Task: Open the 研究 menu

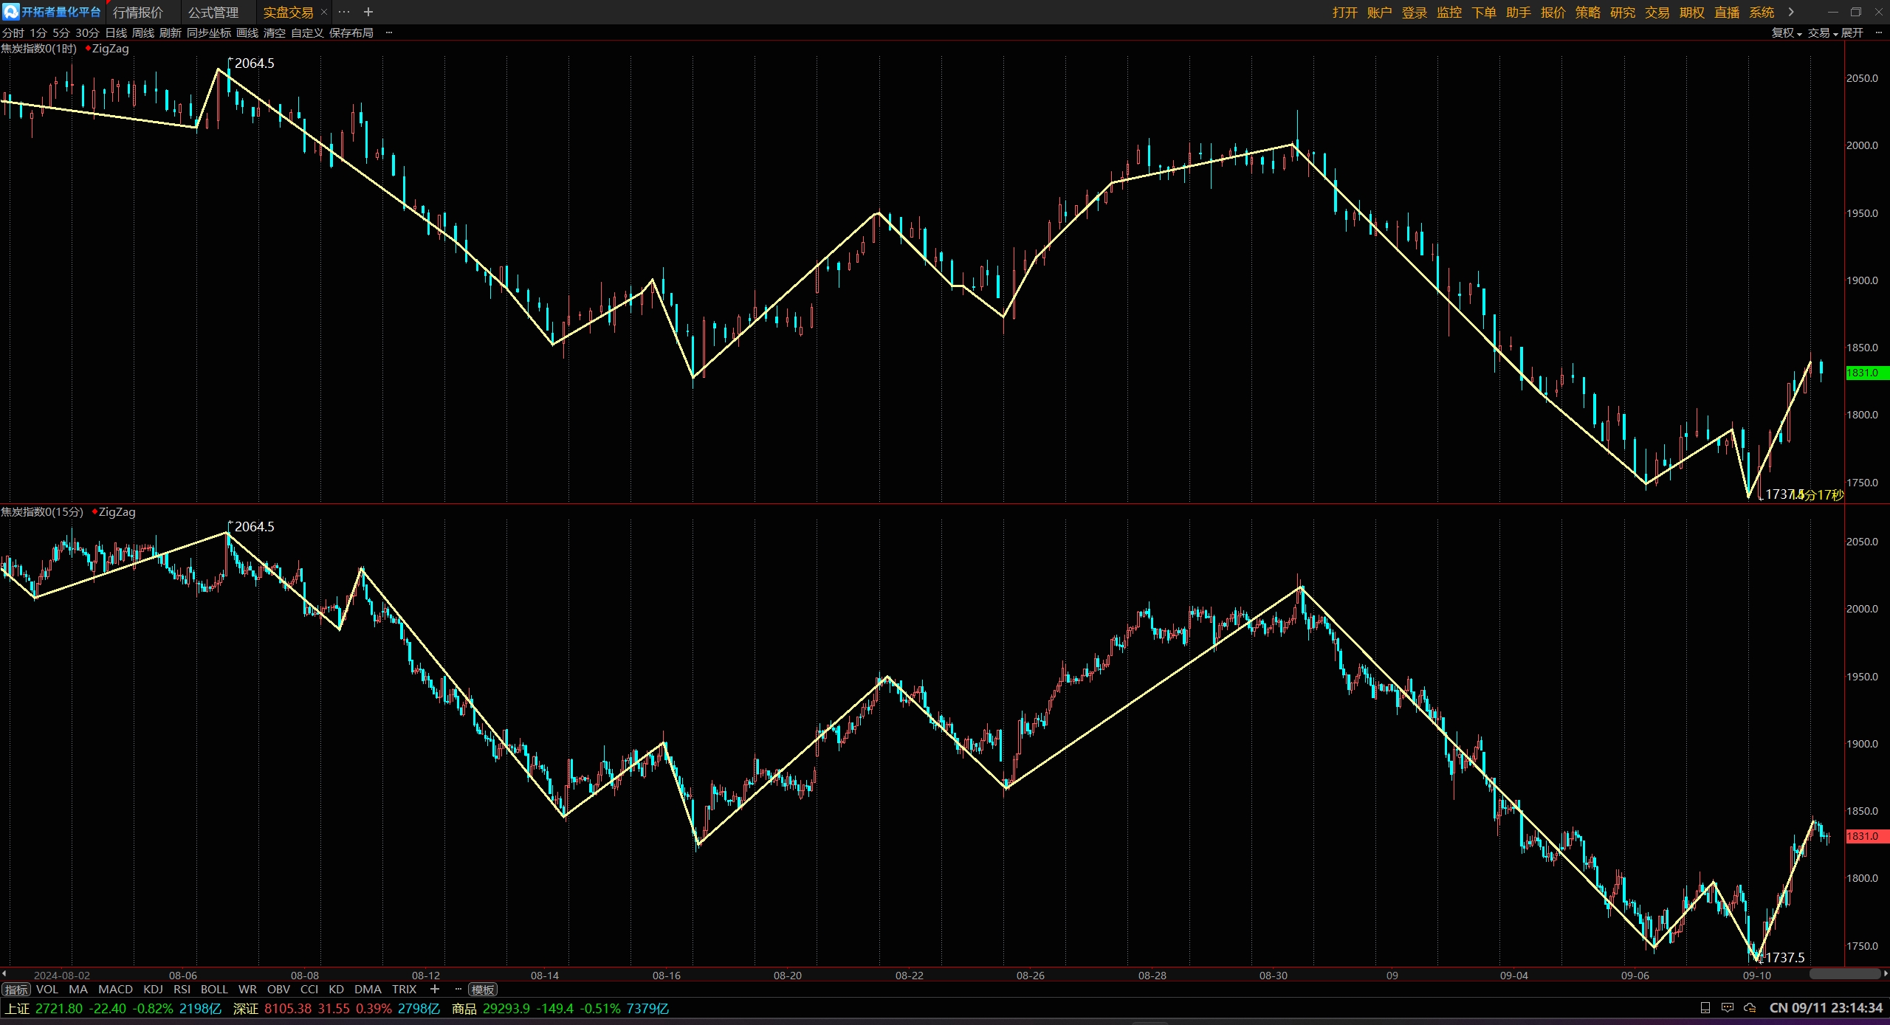Action: (x=1623, y=13)
